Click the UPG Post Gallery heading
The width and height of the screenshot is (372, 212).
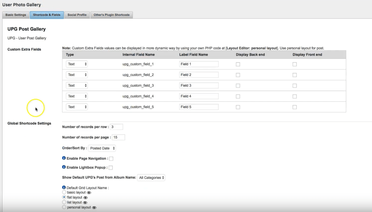pos(27,29)
